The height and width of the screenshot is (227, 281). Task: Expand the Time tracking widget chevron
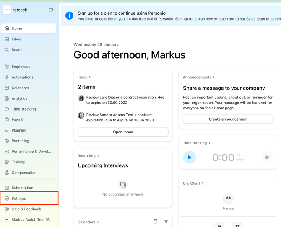(x=210, y=143)
